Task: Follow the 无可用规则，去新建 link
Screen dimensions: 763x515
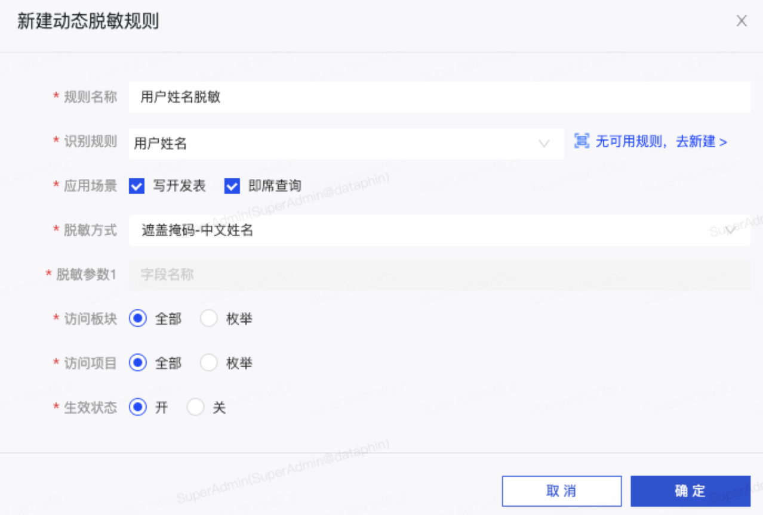Action: [661, 142]
